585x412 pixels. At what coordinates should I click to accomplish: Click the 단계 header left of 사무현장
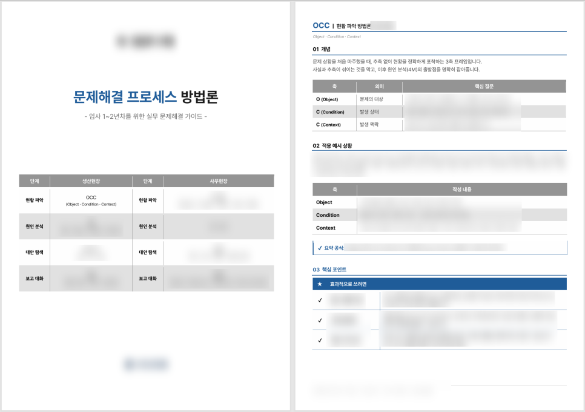[148, 181]
